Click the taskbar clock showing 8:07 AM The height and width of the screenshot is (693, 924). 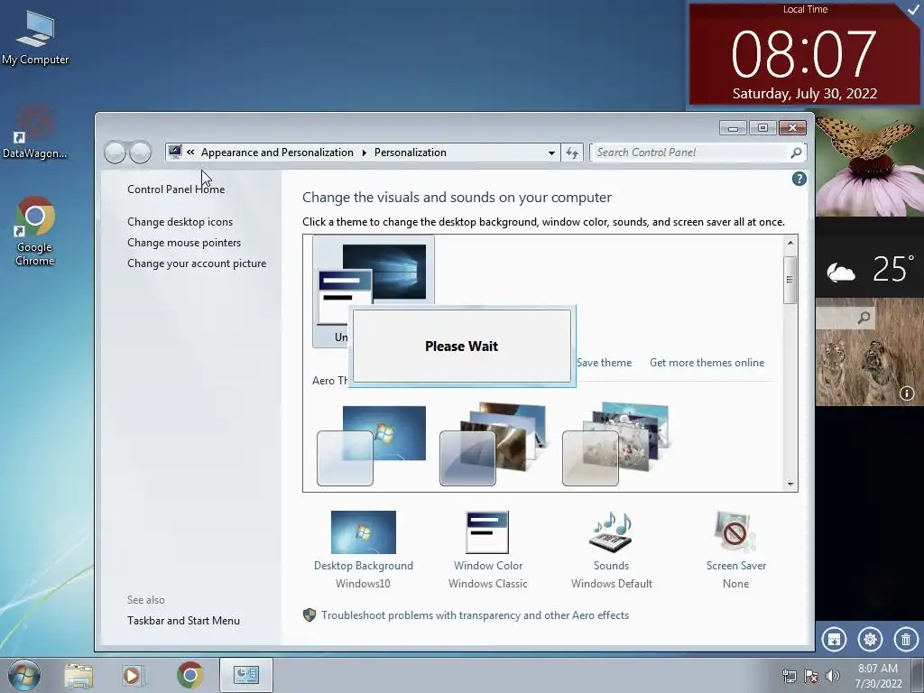coord(878,676)
